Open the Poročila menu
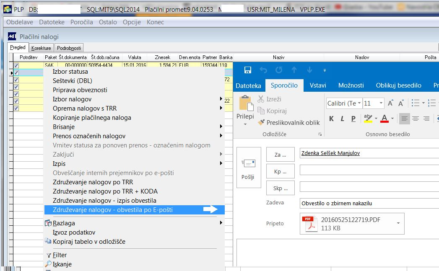The image size is (439, 271). coord(81,22)
